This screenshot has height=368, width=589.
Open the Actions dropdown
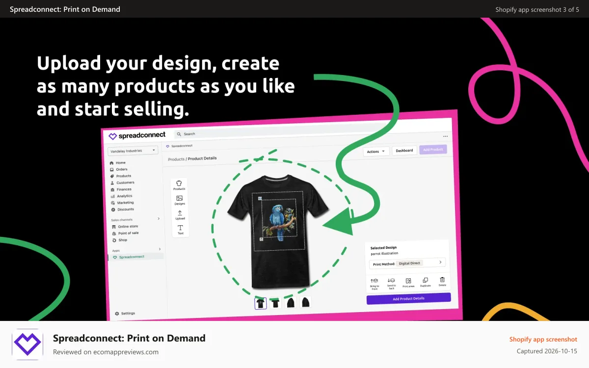(376, 152)
